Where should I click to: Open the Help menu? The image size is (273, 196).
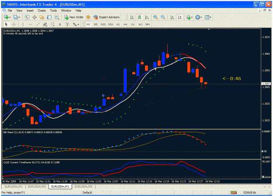click(78, 10)
